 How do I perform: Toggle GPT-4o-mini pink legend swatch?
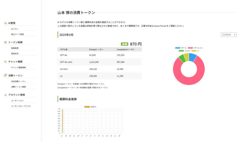pos(190,48)
